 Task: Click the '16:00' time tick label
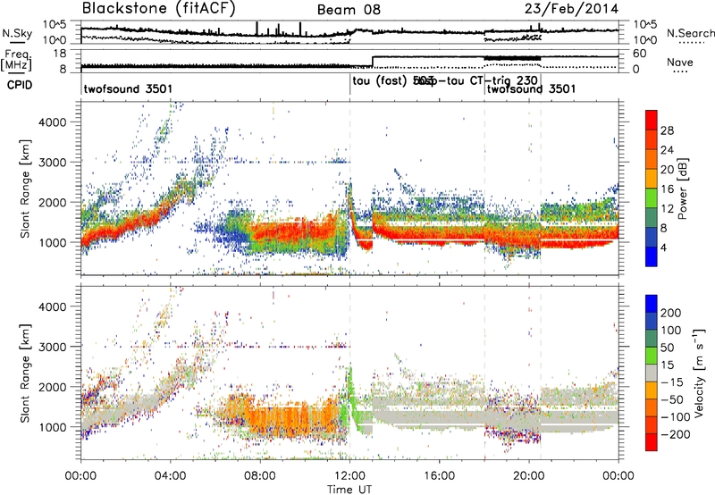coord(439,476)
